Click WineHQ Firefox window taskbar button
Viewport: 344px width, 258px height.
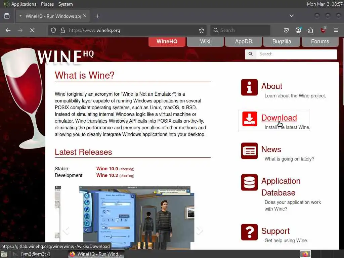96,254
